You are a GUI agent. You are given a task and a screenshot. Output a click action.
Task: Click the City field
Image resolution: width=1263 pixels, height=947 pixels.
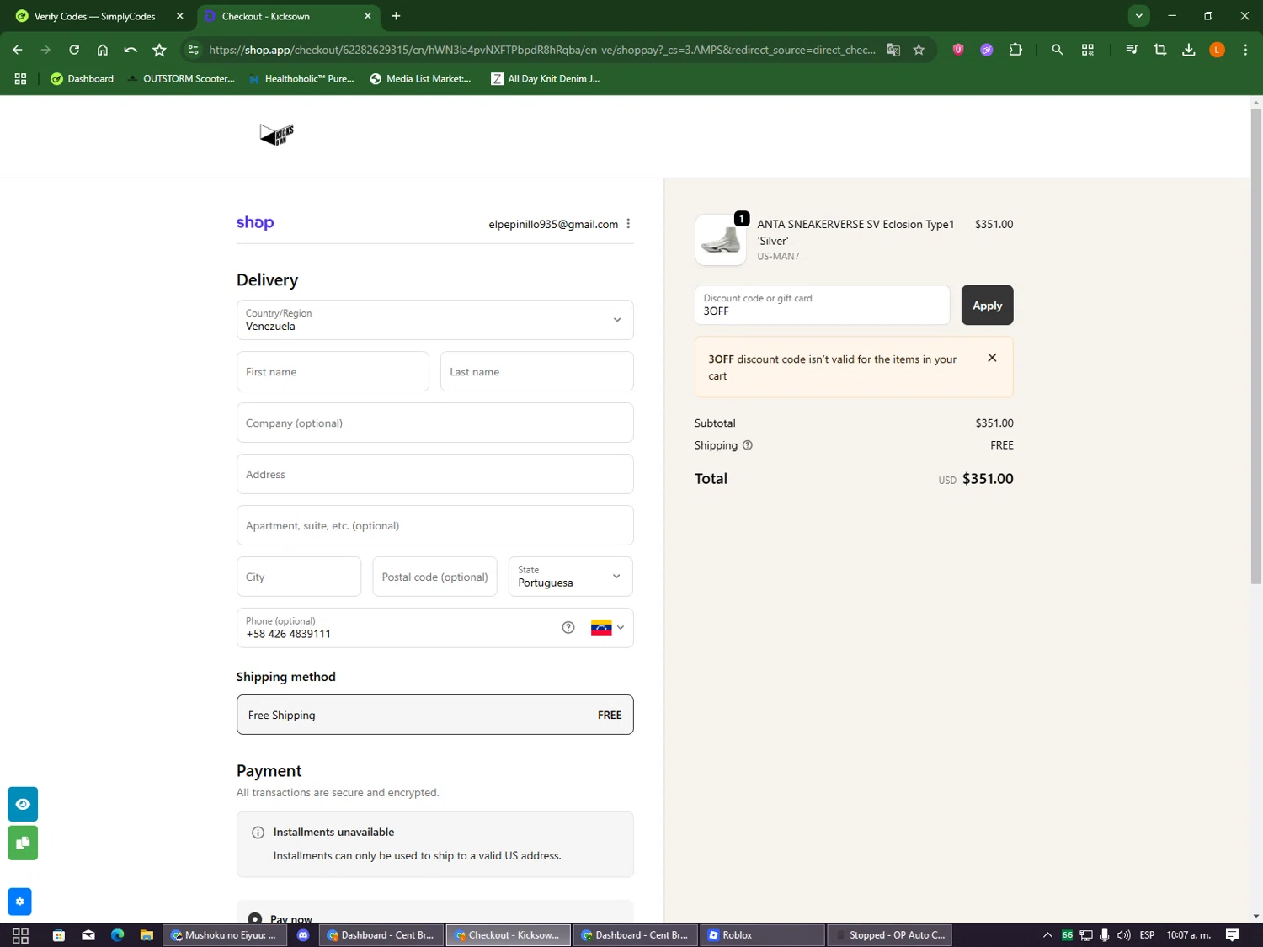(299, 577)
